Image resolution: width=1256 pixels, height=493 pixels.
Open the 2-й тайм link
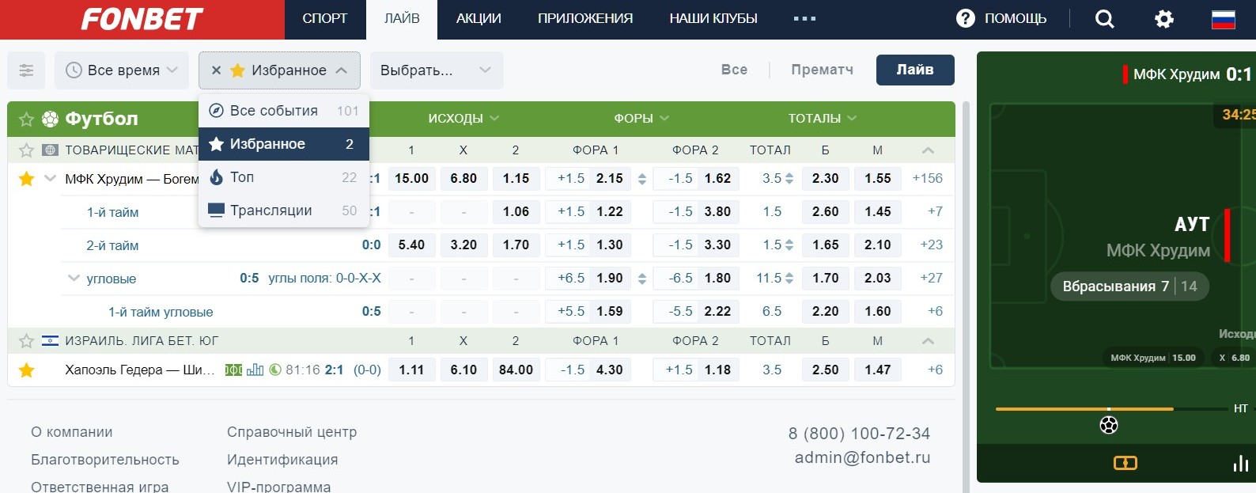pos(112,245)
